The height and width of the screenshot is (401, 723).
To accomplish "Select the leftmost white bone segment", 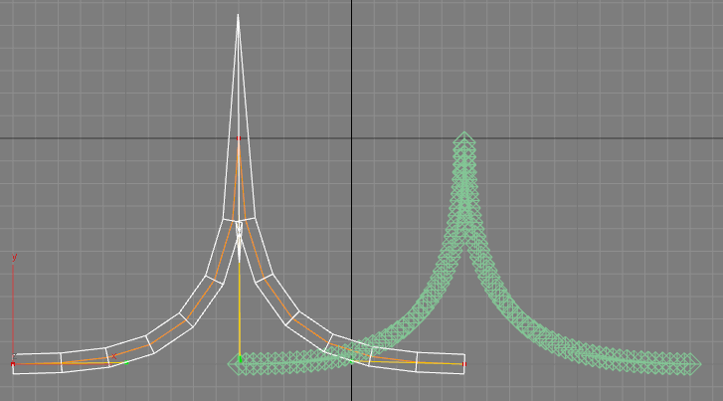I will 38,363.
